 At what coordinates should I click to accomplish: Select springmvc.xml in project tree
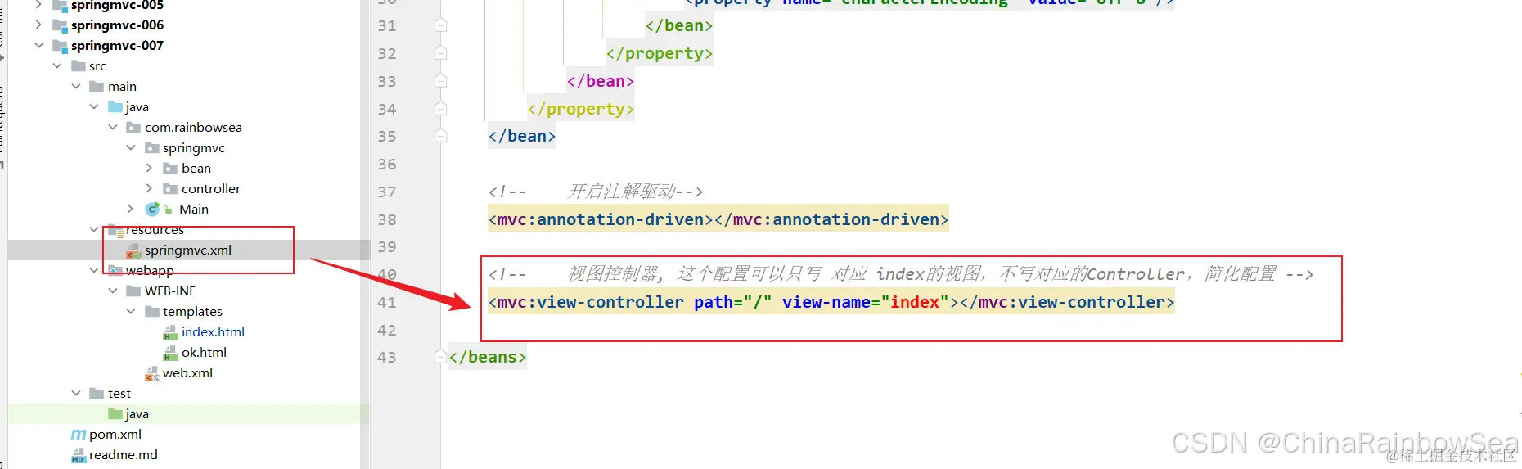tap(188, 250)
